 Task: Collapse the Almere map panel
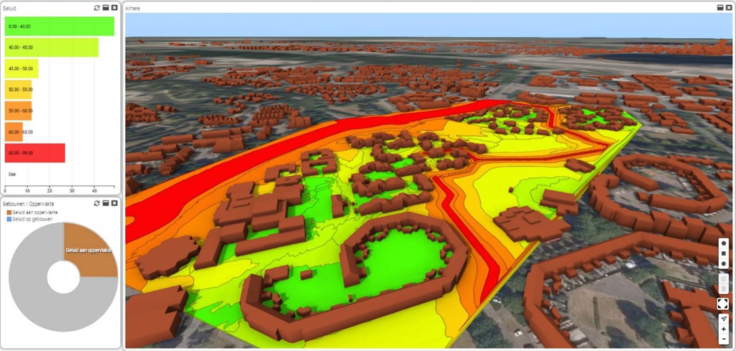click(720, 8)
